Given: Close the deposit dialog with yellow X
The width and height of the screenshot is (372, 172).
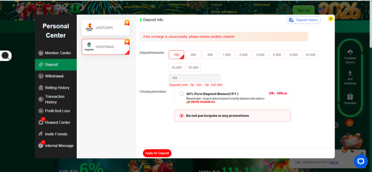Looking at the screenshot, I should 331,19.
